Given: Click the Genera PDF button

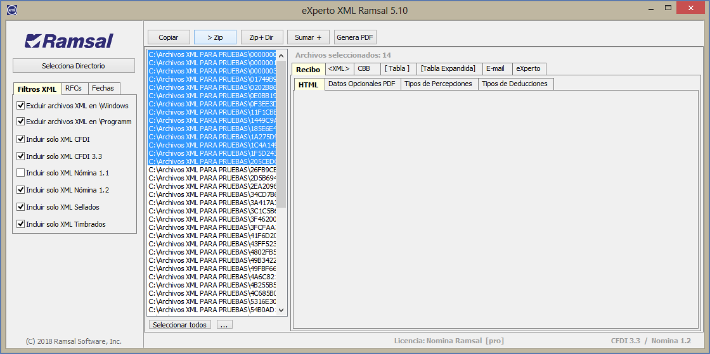Looking at the screenshot, I should 355,37.
